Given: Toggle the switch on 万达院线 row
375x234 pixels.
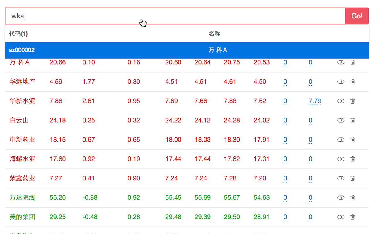Looking at the screenshot, I should pos(341,197).
